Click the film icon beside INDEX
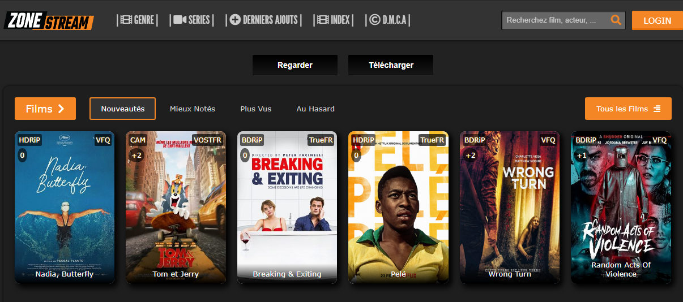Image resolution: width=683 pixels, height=302 pixels. click(x=323, y=20)
